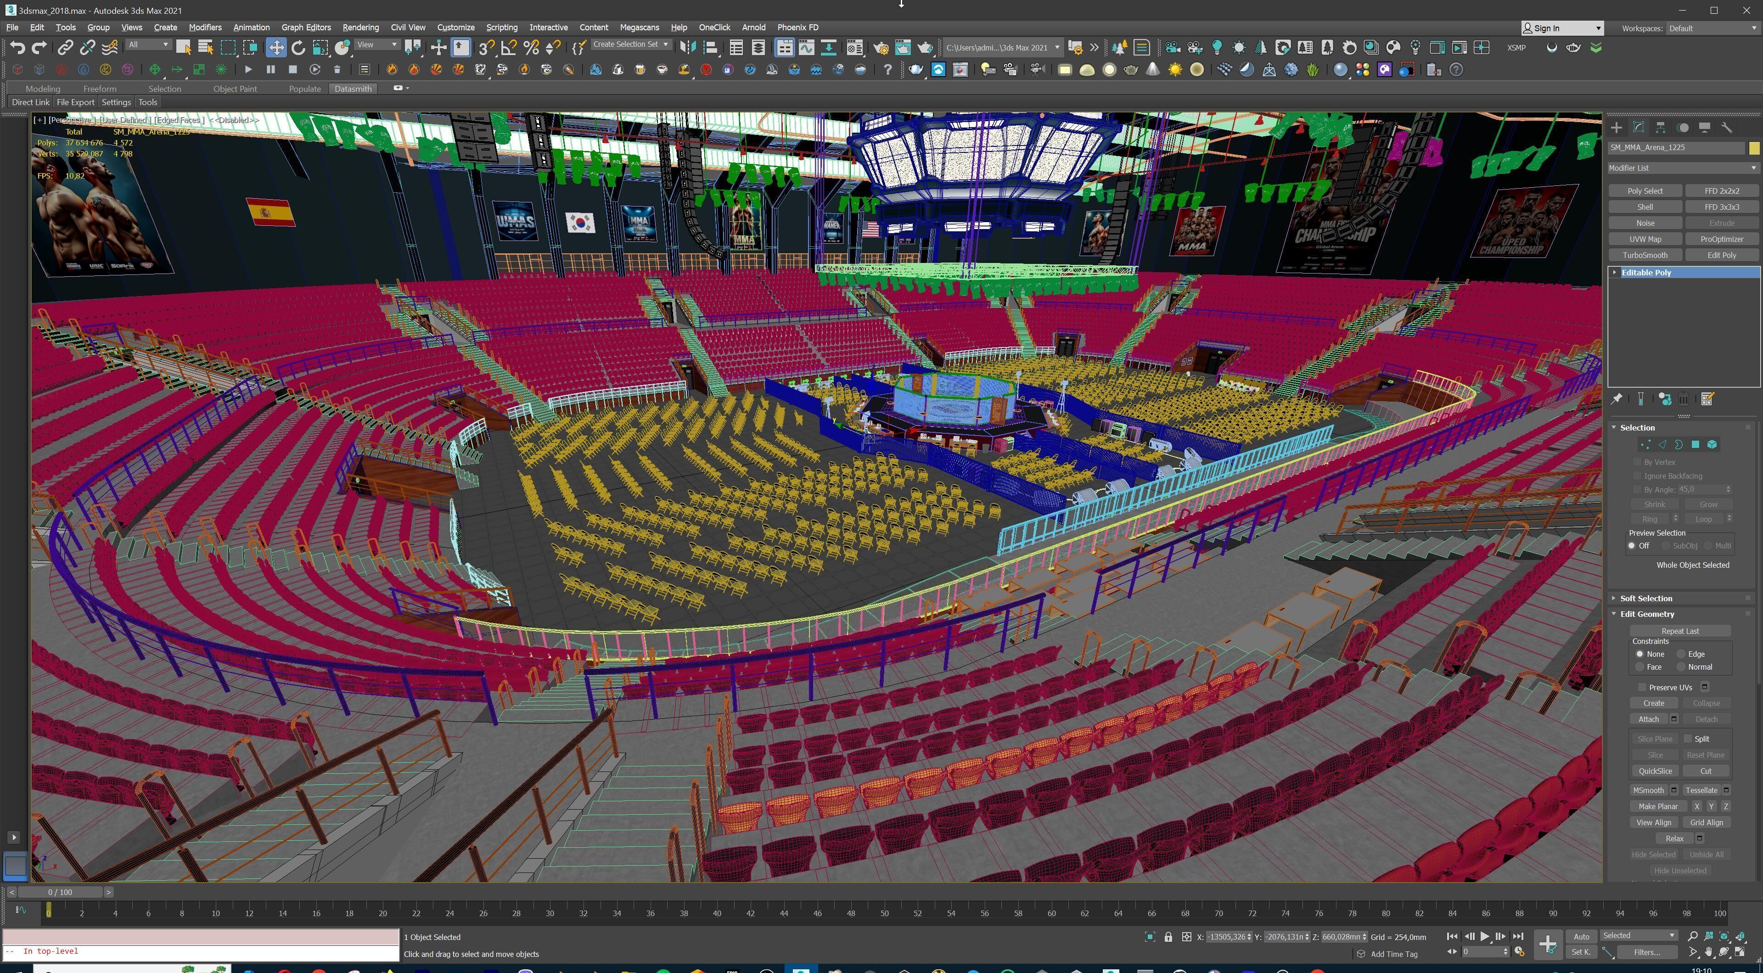Toggle Percent Snap in the toolbar

click(531, 47)
